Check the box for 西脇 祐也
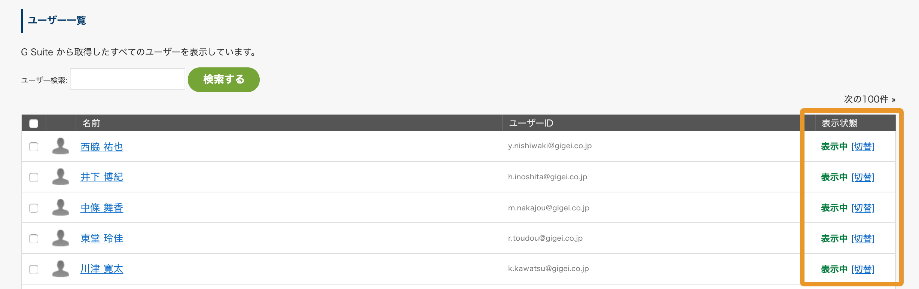The height and width of the screenshot is (289, 919). point(34,146)
